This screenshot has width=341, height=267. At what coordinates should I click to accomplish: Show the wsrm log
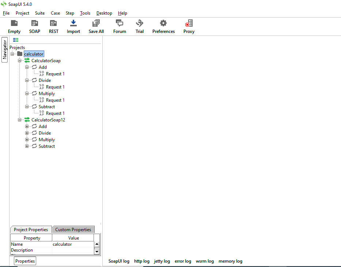click(x=205, y=261)
